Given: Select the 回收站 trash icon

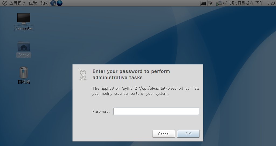Looking at the screenshot, I should [x=24, y=75].
